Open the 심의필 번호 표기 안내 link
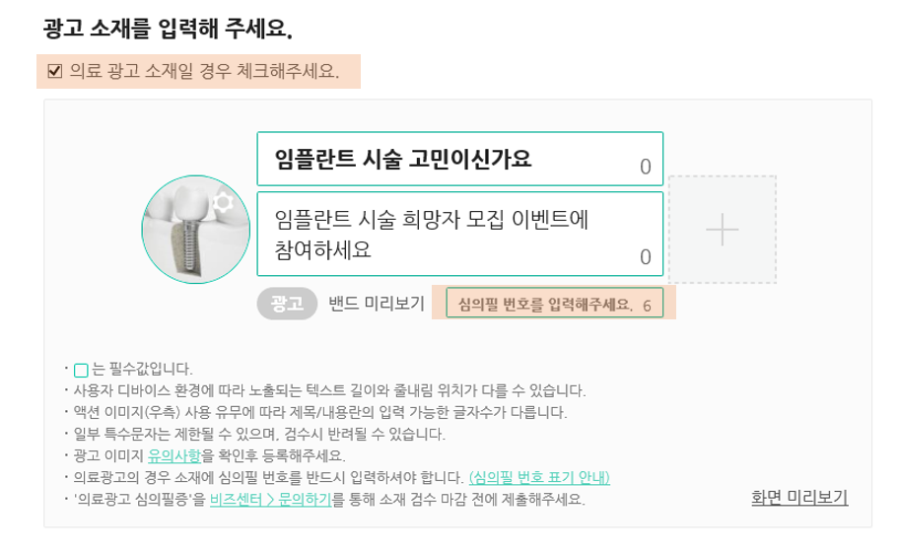 (539, 477)
